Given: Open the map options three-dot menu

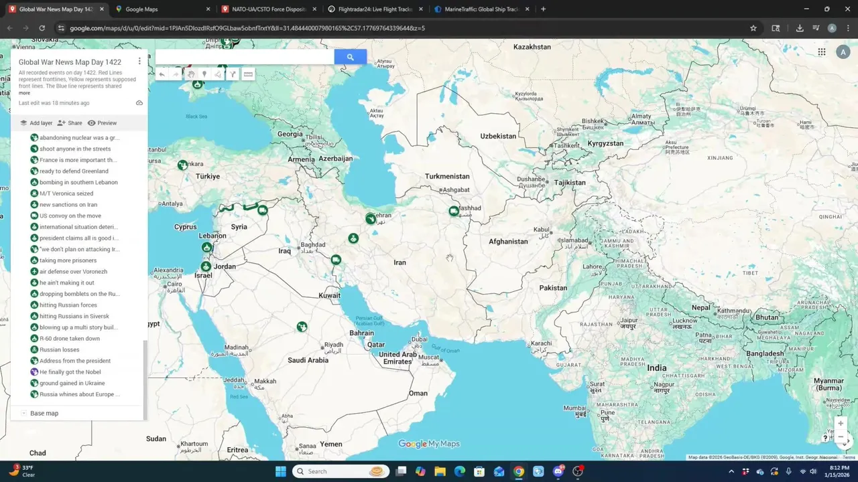Looking at the screenshot, I should pos(139,61).
